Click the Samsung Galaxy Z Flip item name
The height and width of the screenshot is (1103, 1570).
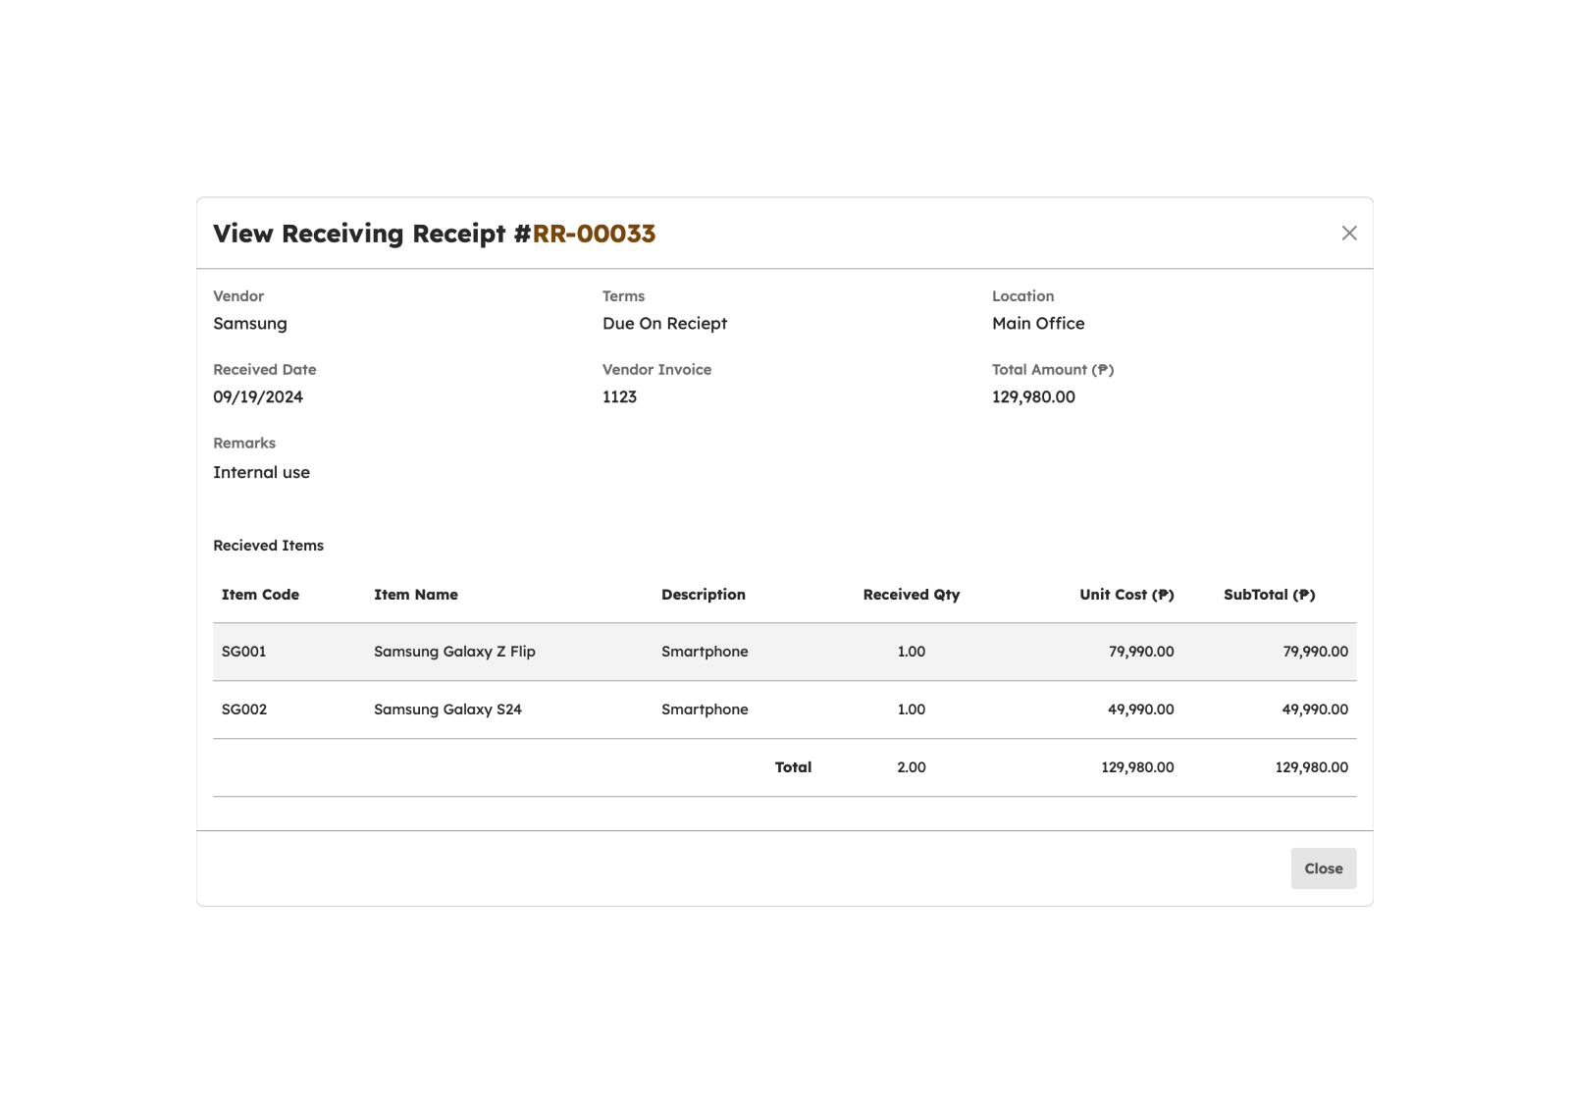tap(454, 652)
